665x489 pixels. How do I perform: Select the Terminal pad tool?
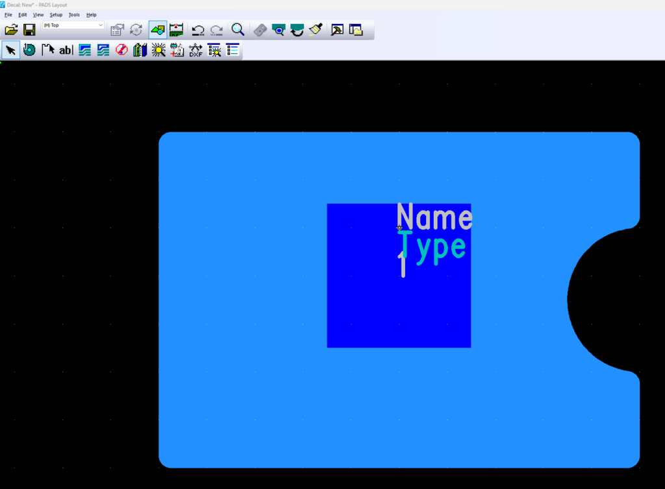point(29,50)
